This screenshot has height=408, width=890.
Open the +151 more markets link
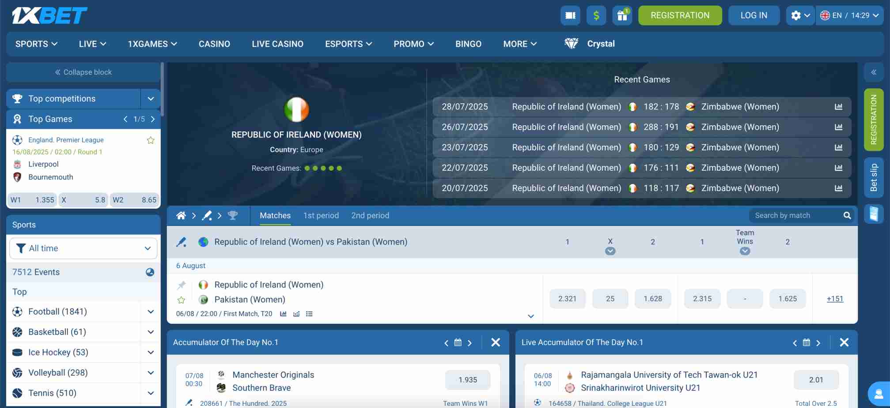835,299
